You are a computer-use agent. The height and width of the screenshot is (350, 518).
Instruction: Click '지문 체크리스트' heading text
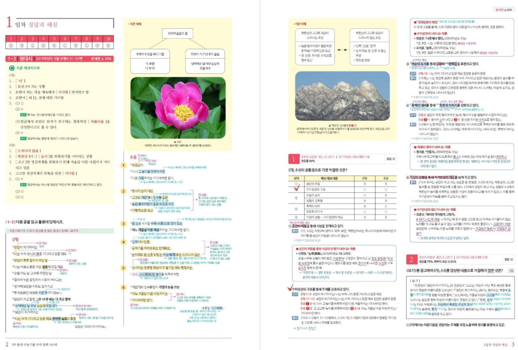coord(28,68)
